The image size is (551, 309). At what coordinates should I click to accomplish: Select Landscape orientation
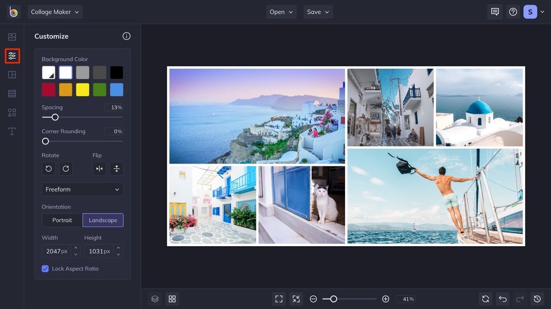point(103,220)
